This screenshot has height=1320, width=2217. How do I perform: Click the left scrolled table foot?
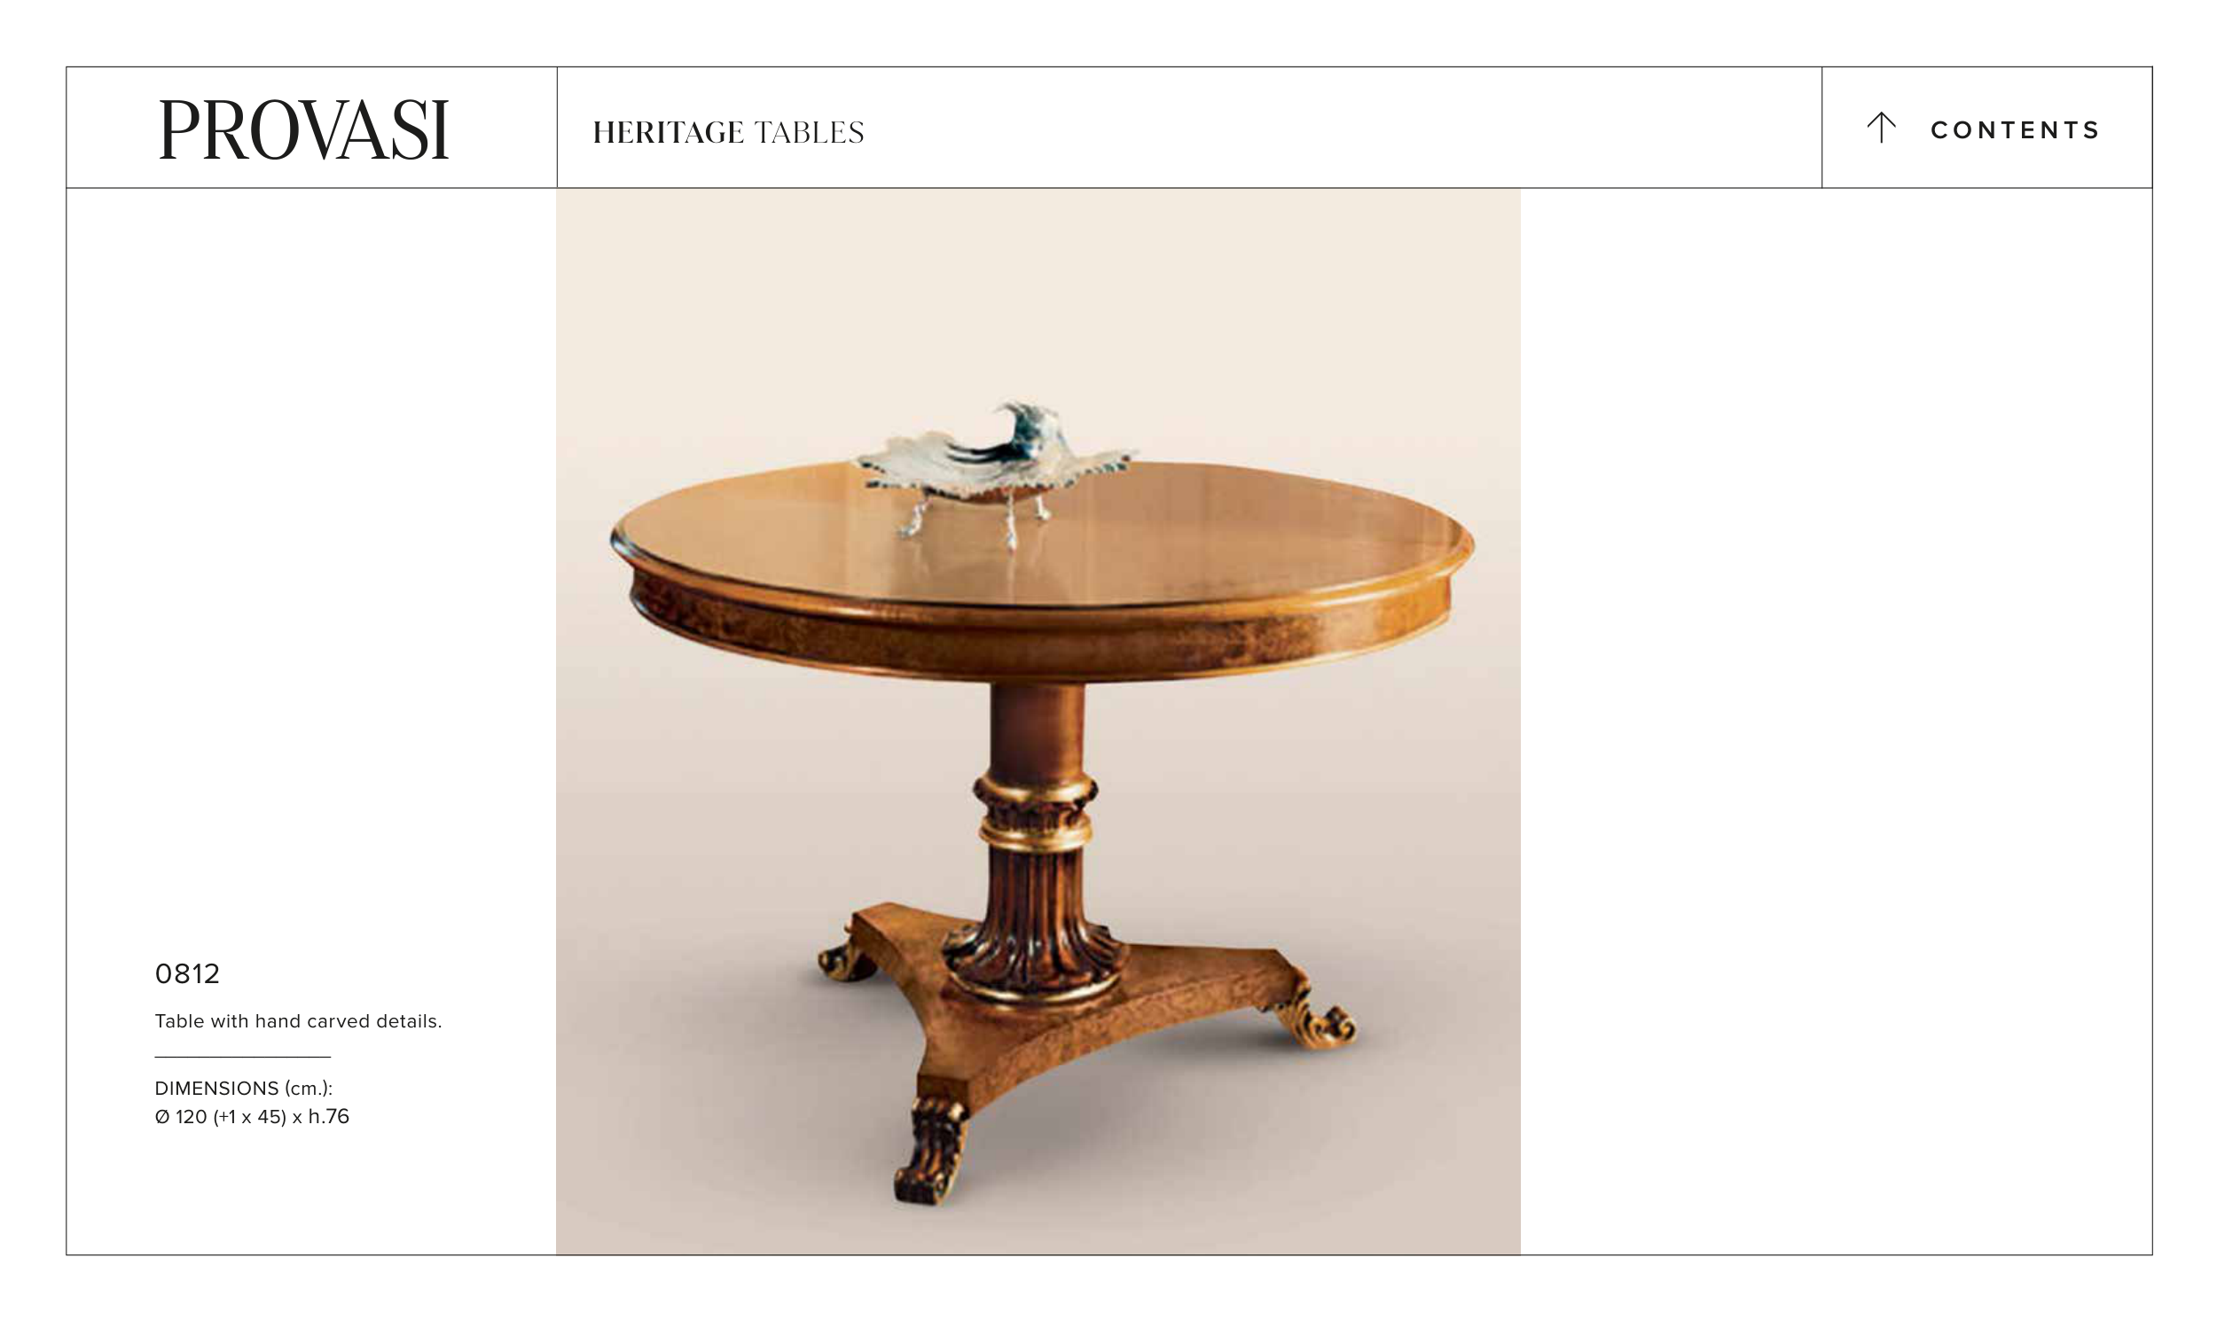(845, 957)
